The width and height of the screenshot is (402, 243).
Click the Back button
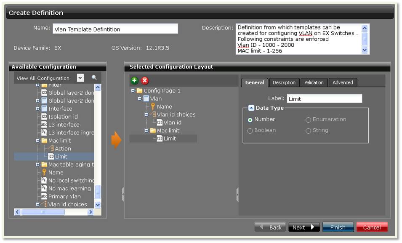(x=270, y=227)
